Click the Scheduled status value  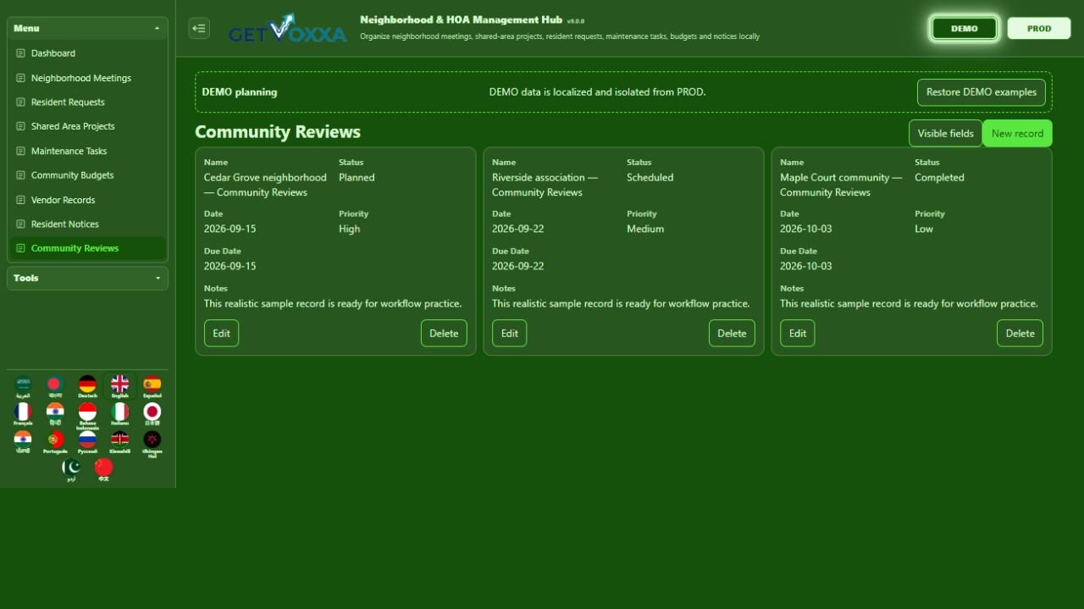click(650, 178)
